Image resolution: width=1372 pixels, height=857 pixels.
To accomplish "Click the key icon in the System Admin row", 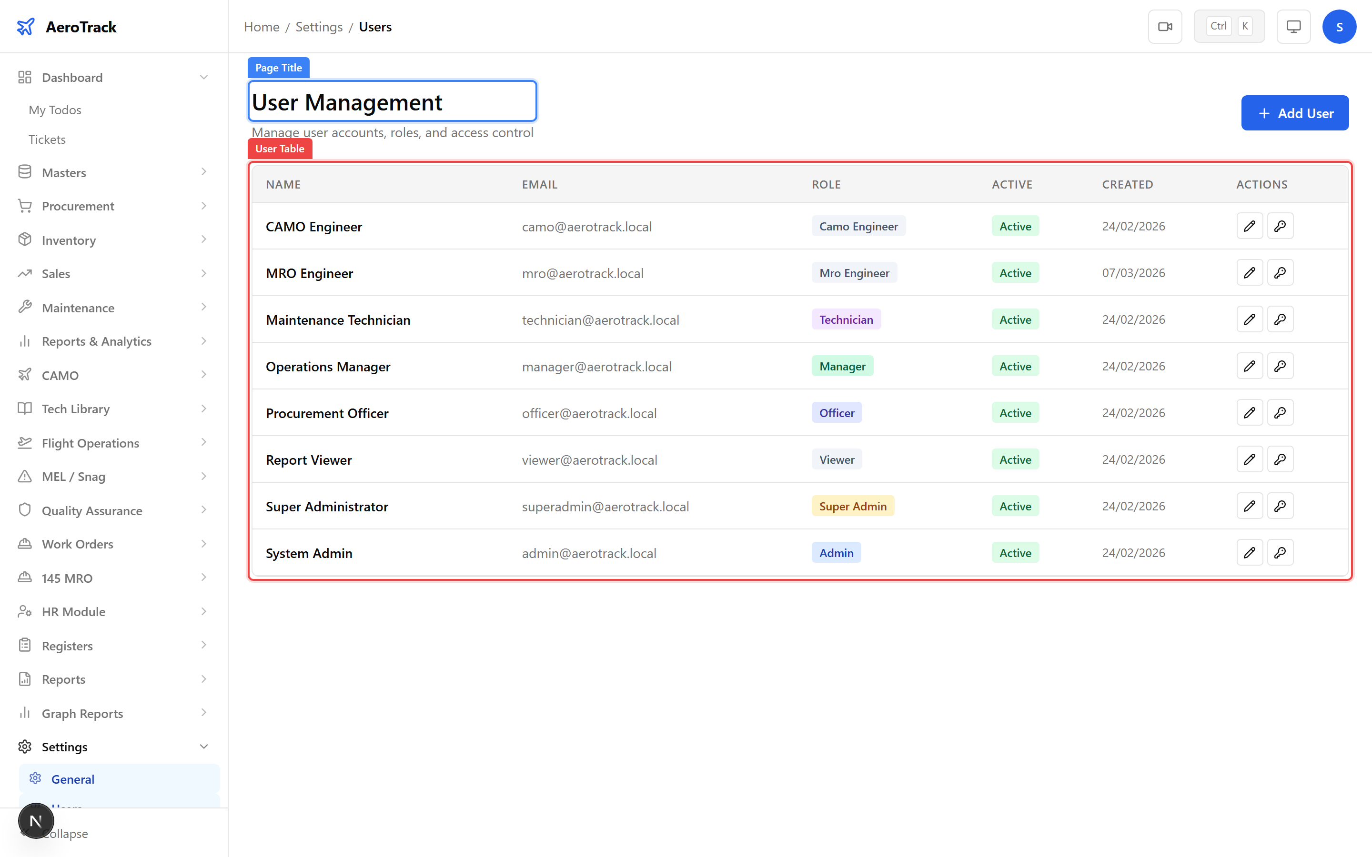I will click(1281, 552).
